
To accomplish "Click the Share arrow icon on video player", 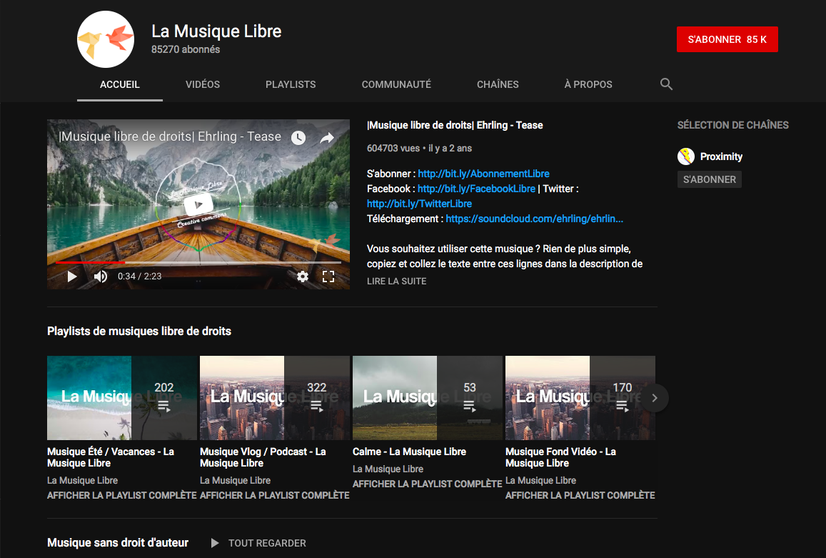I will coord(327,138).
